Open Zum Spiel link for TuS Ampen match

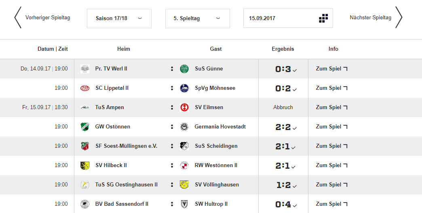click(x=331, y=108)
